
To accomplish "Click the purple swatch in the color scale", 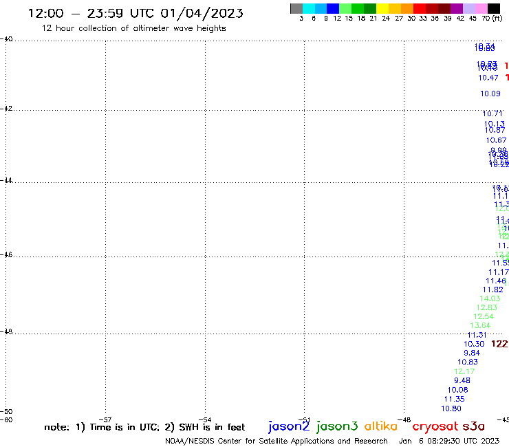I will coord(457,8).
